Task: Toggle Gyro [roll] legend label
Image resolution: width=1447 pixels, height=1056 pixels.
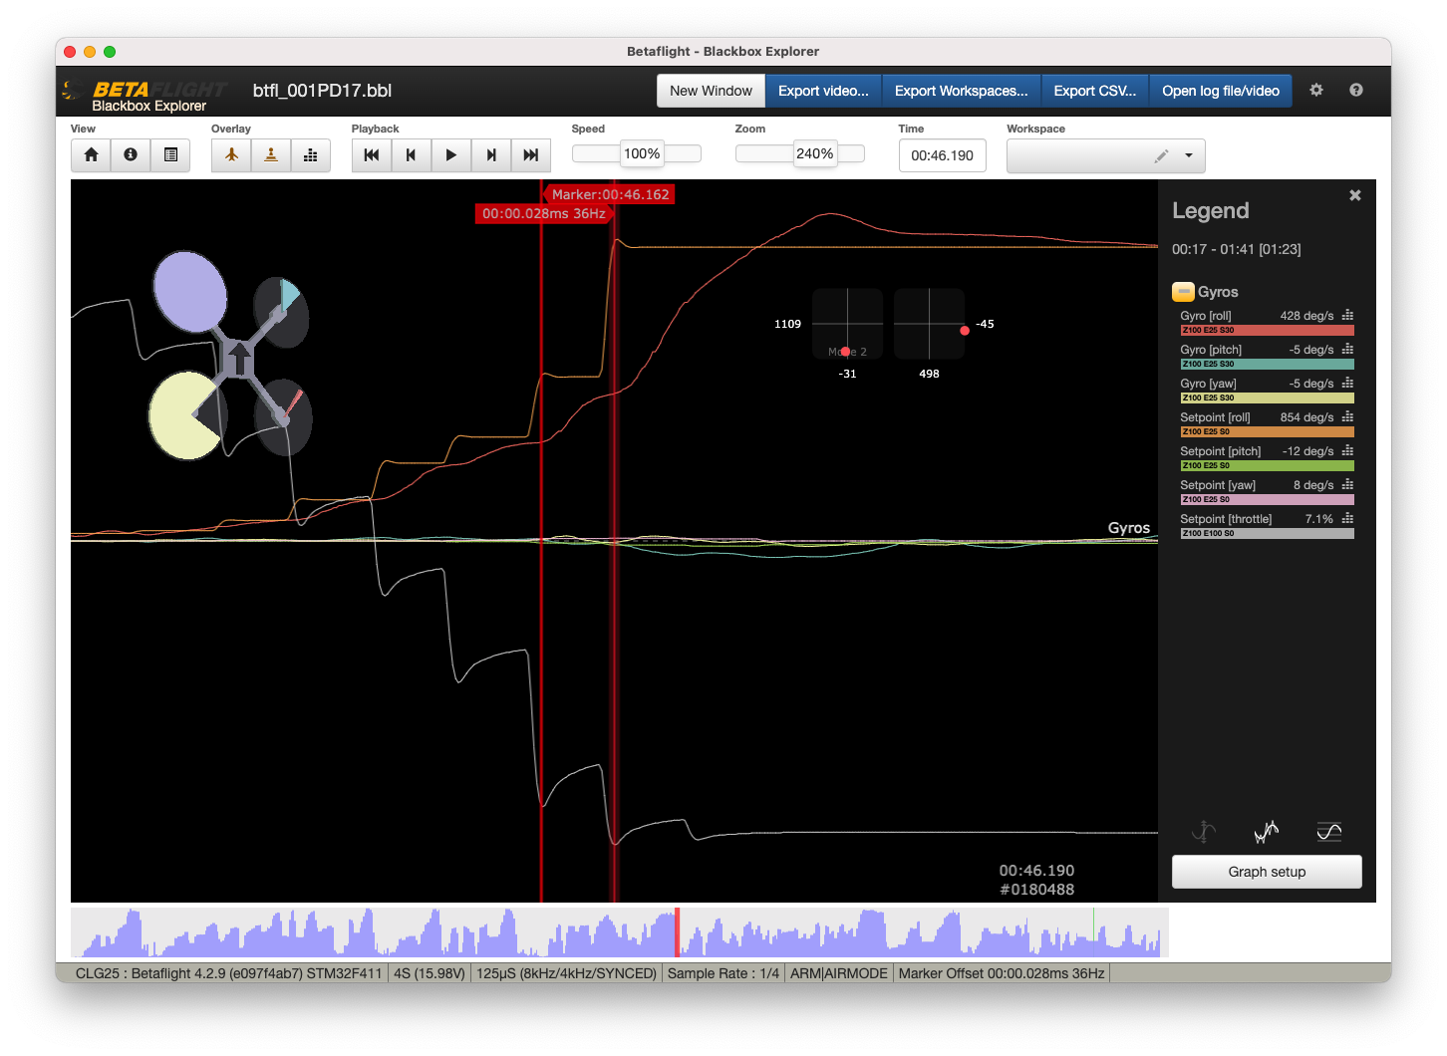Action: 1206,316
